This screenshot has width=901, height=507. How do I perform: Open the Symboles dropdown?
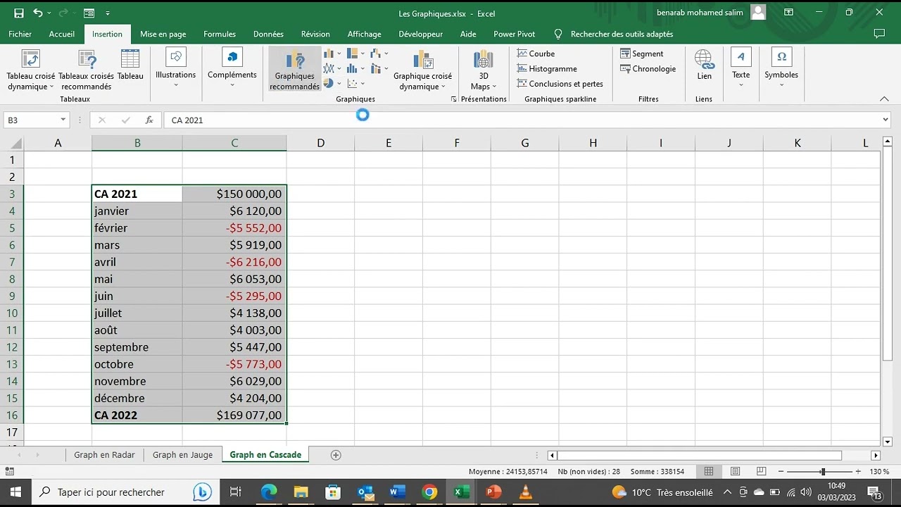coord(781,69)
